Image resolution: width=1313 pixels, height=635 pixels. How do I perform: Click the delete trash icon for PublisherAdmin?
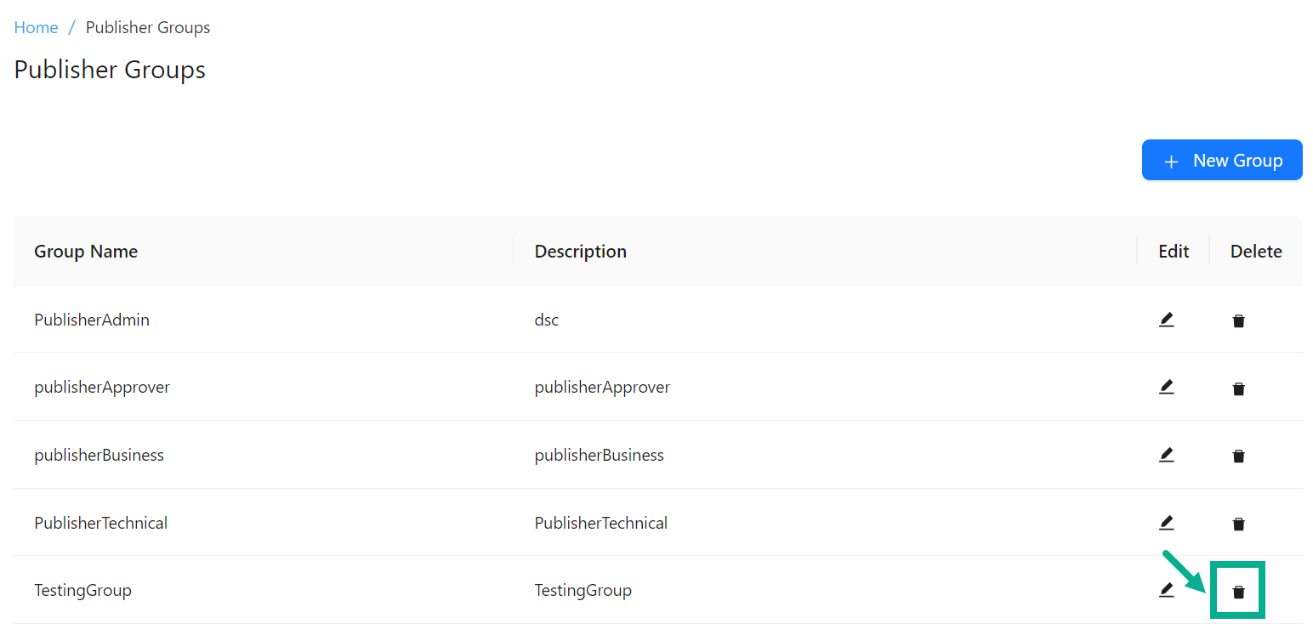click(1238, 320)
